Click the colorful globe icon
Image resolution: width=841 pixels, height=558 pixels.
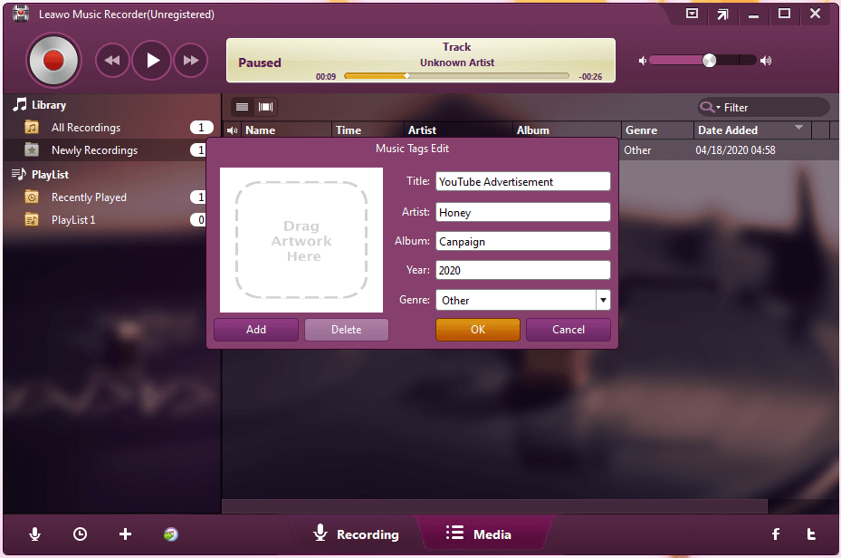pos(170,534)
